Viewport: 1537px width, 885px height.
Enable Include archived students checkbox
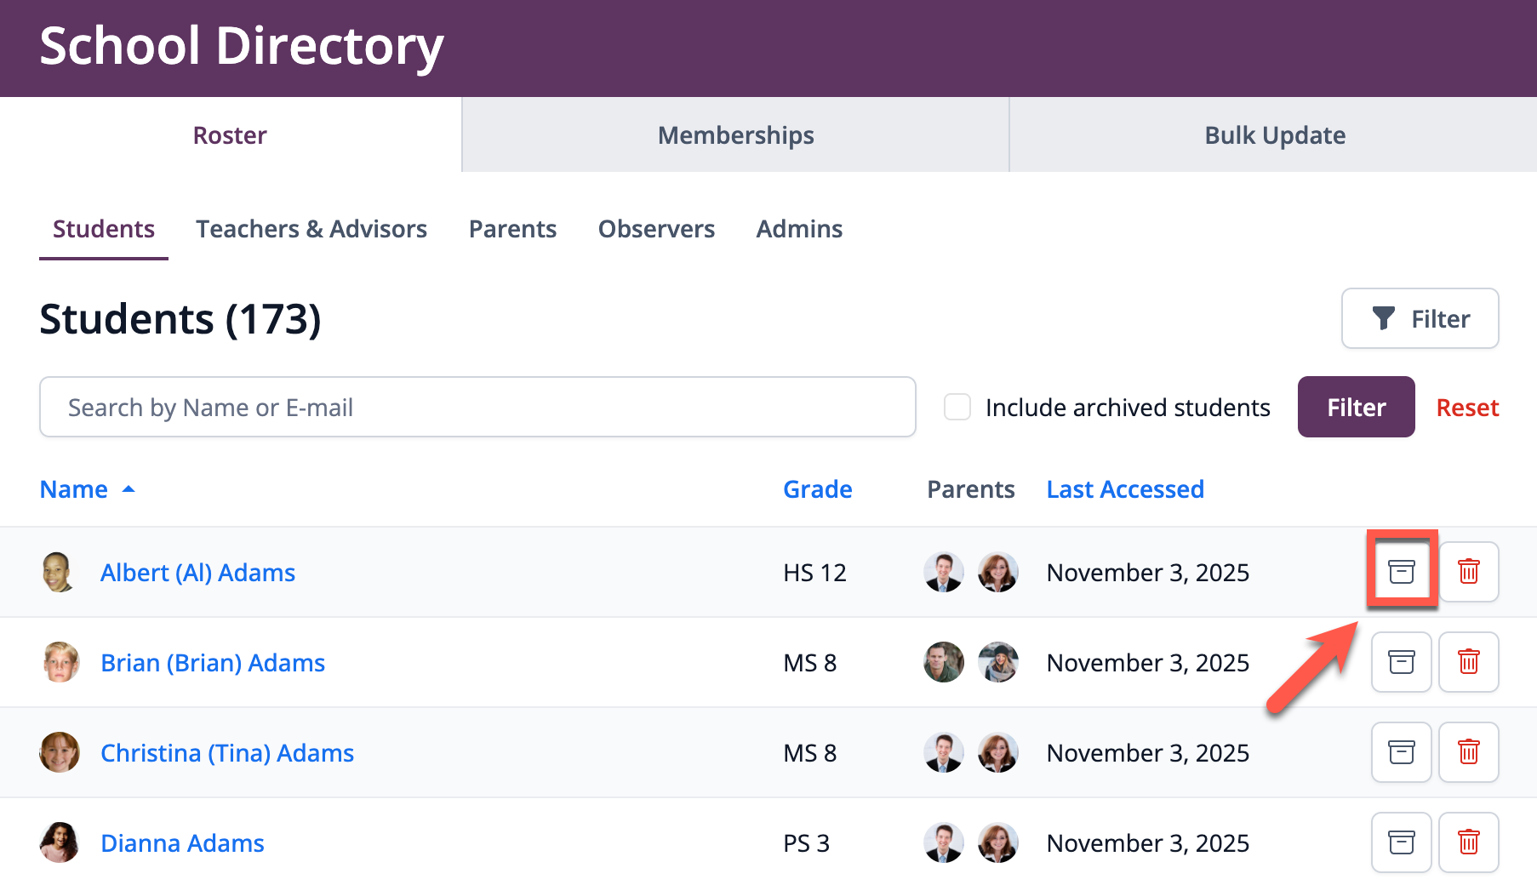pyautogui.click(x=957, y=408)
